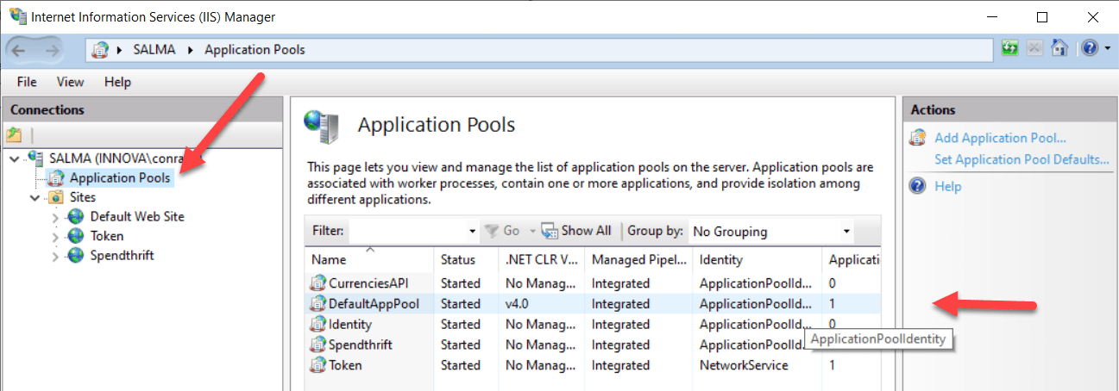The width and height of the screenshot is (1119, 391).
Task: Click the Spendthrift site globe icon
Action: pyautogui.click(x=76, y=256)
